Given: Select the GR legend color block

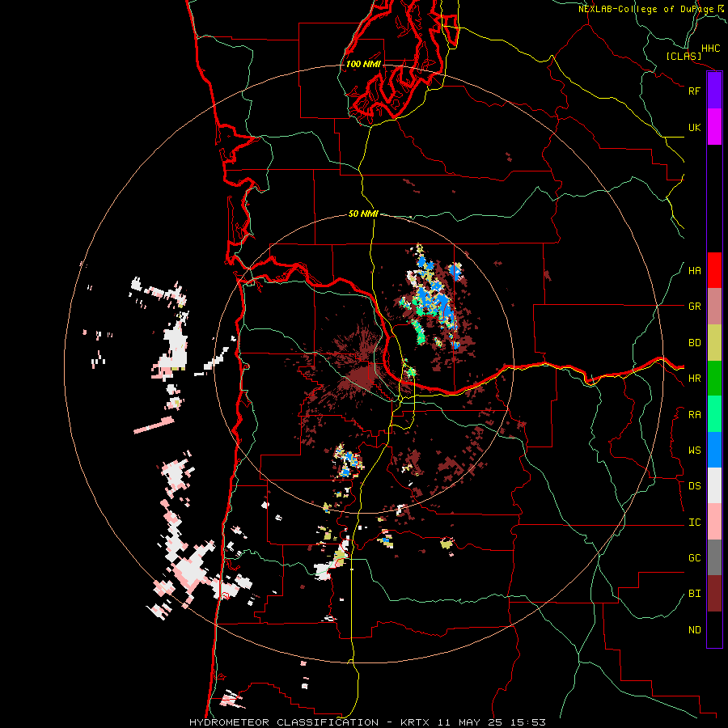Looking at the screenshot, I should [714, 306].
